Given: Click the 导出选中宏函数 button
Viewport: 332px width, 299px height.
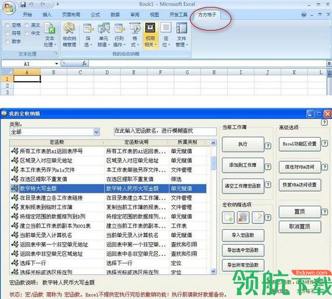Looking at the screenshot, I should pos(243,250).
